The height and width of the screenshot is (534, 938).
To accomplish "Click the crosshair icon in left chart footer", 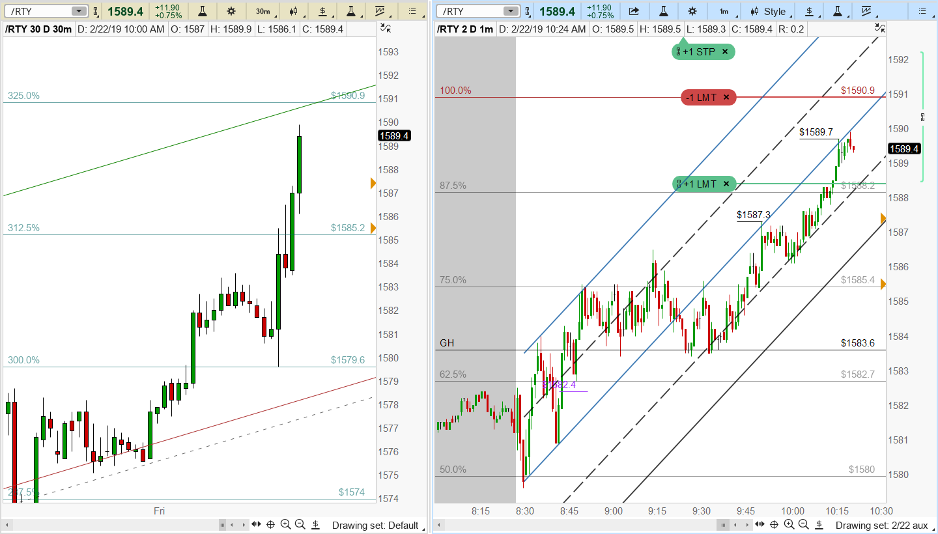I will coord(271,525).
